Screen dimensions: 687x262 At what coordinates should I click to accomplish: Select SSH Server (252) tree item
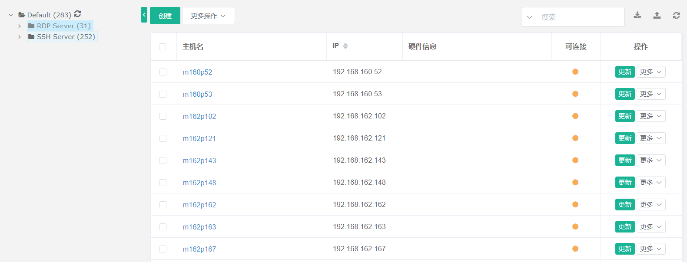click(x=63, y=36)
